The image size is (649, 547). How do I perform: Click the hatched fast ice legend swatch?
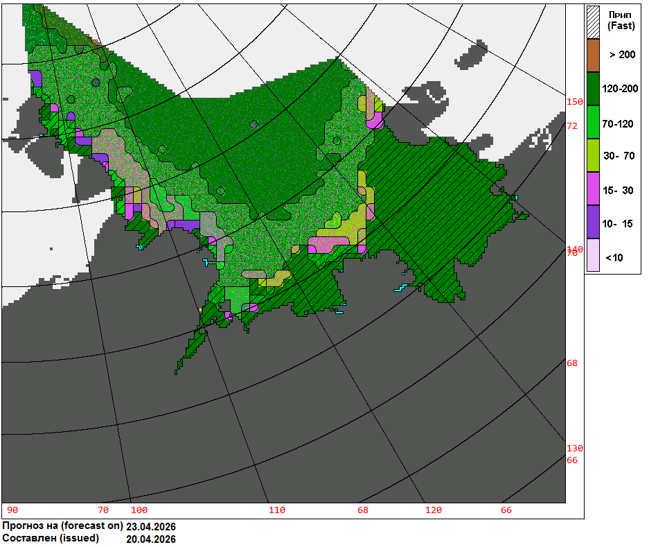coord(593,21)
